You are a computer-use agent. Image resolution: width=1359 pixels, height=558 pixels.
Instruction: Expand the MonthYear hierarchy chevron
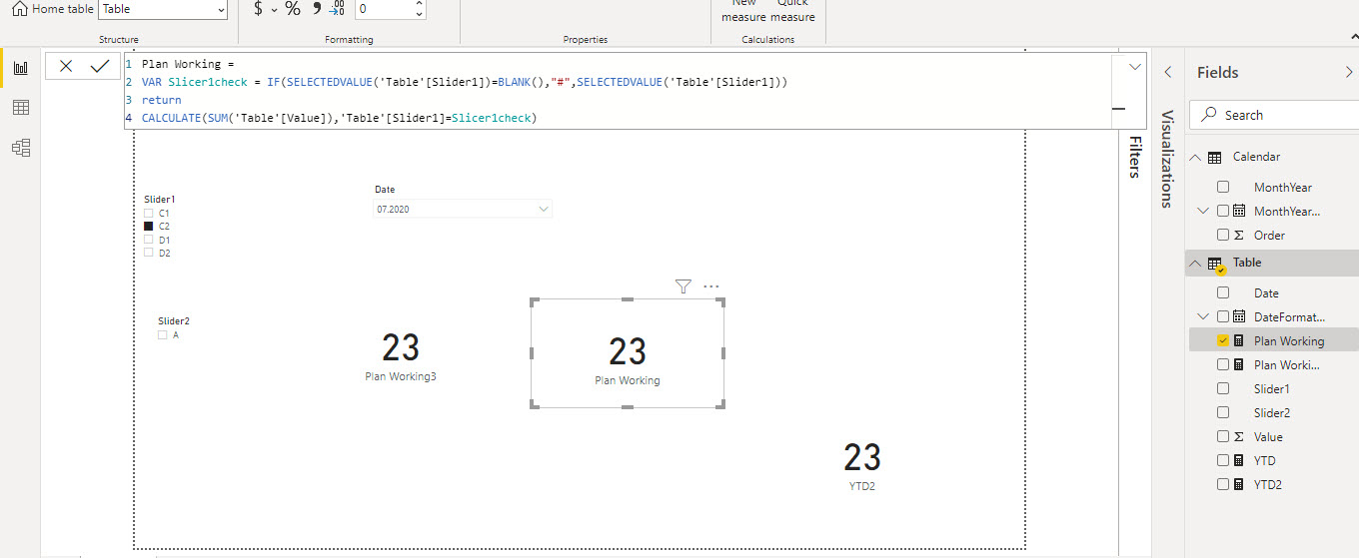pos(1203,211)
